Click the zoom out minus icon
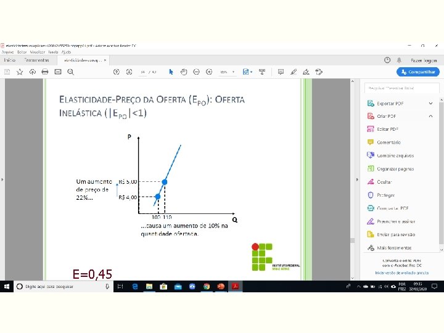The image size is (444, 333). coord(196,72)
